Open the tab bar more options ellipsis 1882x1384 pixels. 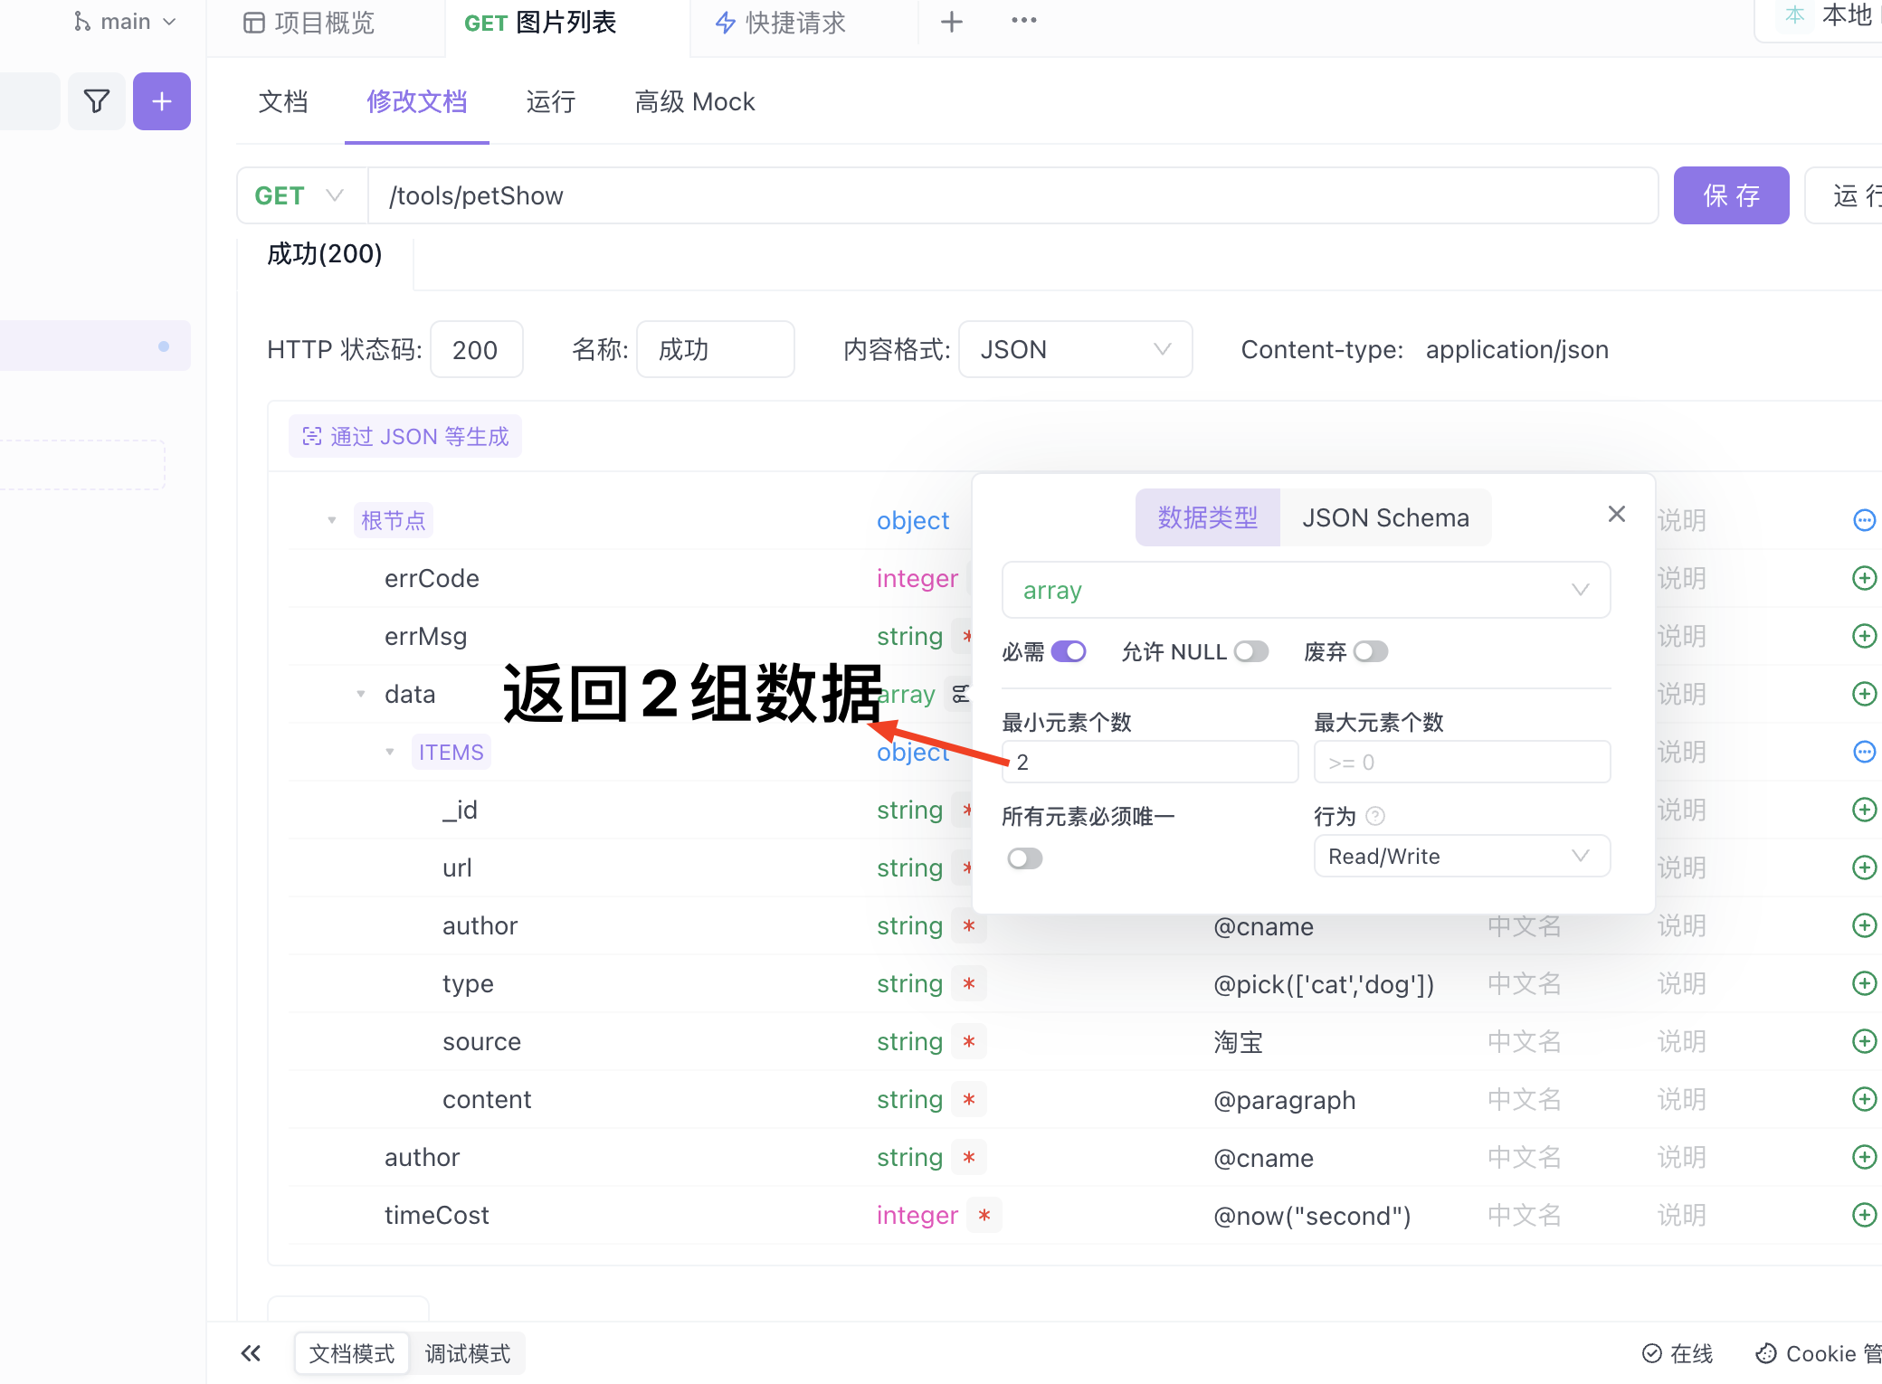(x=1024, y=21)
